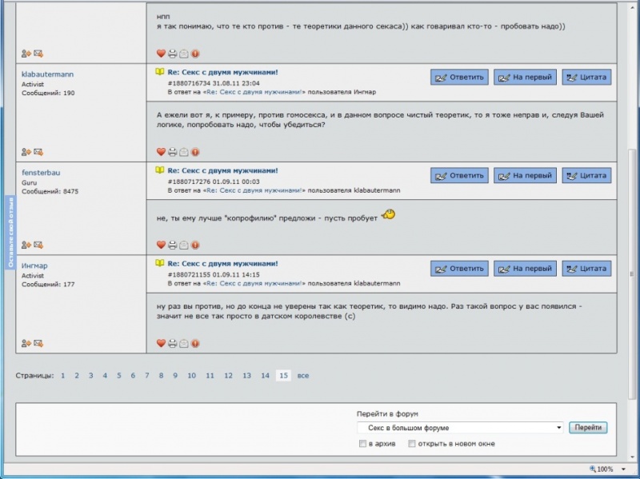Image resolution: width=640 pixels, height=479 pixels.
Task: Show all pages via the "все" link
Action: click(x=302, y=375)
